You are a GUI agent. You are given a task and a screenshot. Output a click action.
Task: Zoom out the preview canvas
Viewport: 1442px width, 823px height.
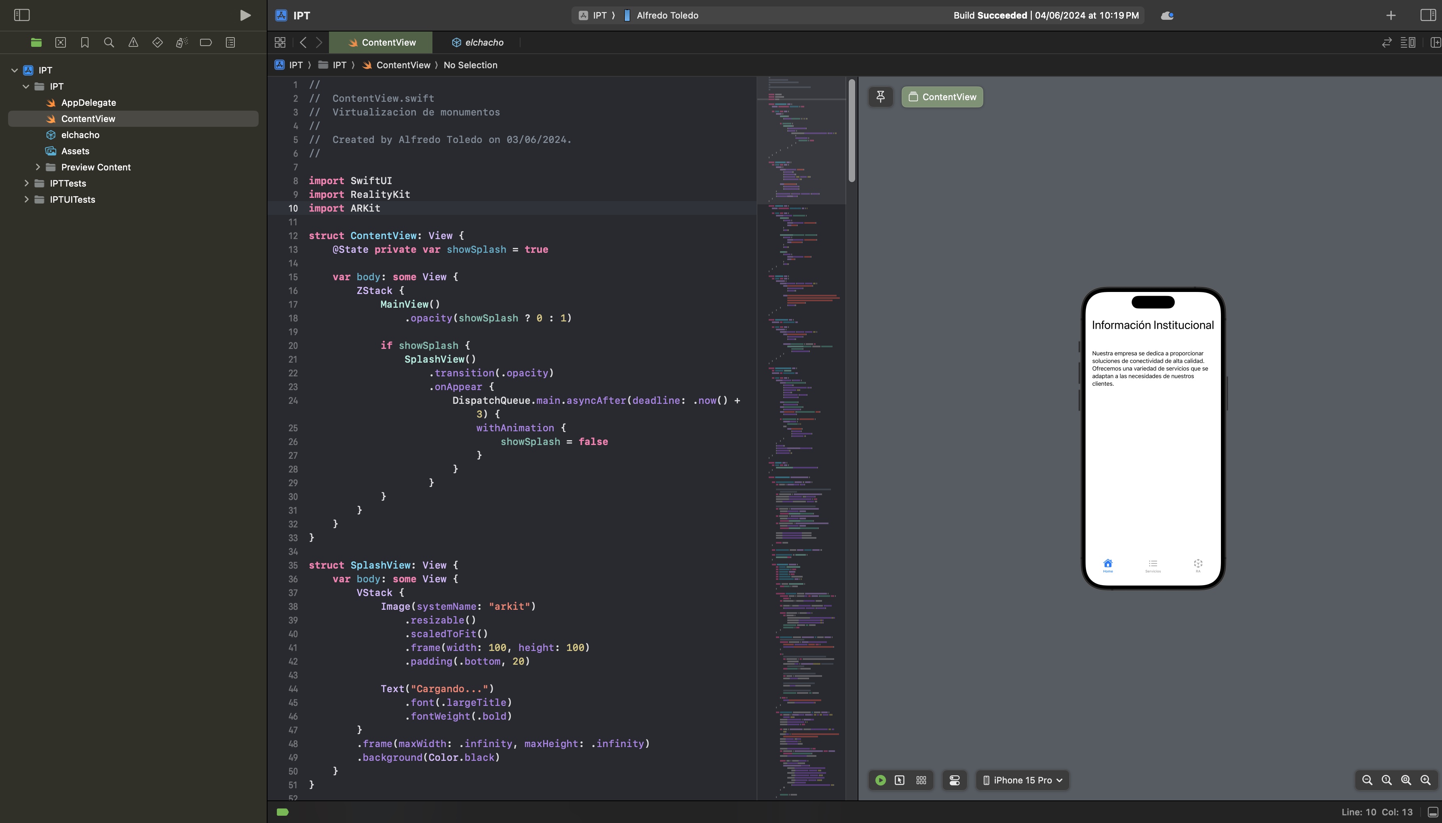tap(1367, 780)
